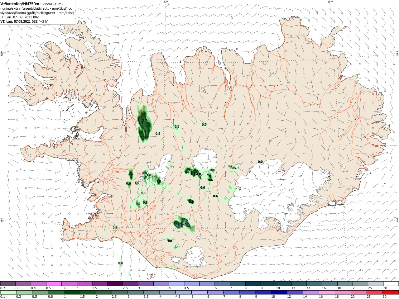The width and height of the screenshot is (399, 299).
Task: Click the 'Veðurstofan/HM750m' title text
Action: click(20, 4)
